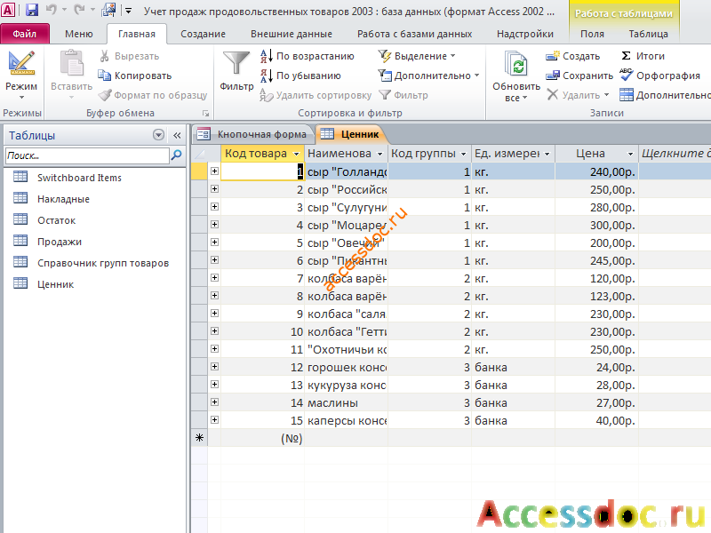Expand subdatasheet for row 1 сыр Голландский
This screenshot has width=711, height=533.
point(214,171)
